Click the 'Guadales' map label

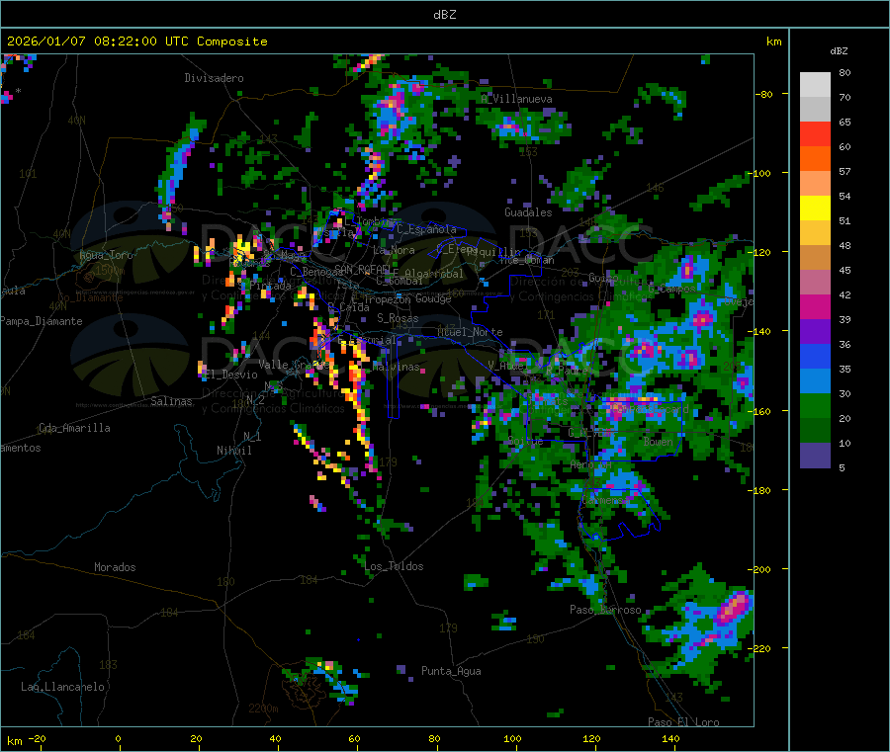pyautogui.click(x=528, y=212)
